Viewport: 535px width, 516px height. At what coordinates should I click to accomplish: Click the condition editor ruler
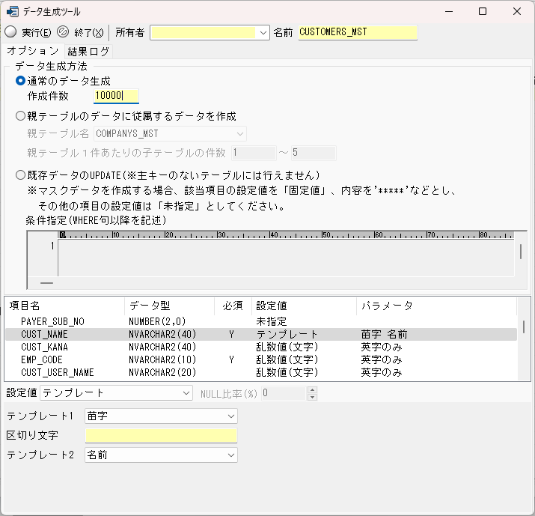286,235
